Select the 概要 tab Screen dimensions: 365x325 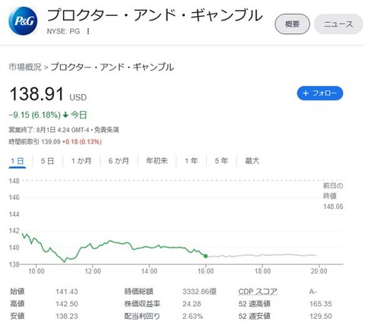pyautogui.click(x=292, y=24)
